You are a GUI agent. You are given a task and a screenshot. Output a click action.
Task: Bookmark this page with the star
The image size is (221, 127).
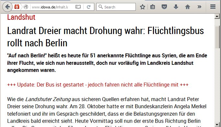[143, 7]
